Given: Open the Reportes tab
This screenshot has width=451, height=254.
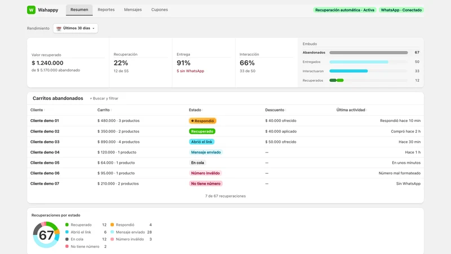Looking at the screenshot, I should (x=106, y=10).
